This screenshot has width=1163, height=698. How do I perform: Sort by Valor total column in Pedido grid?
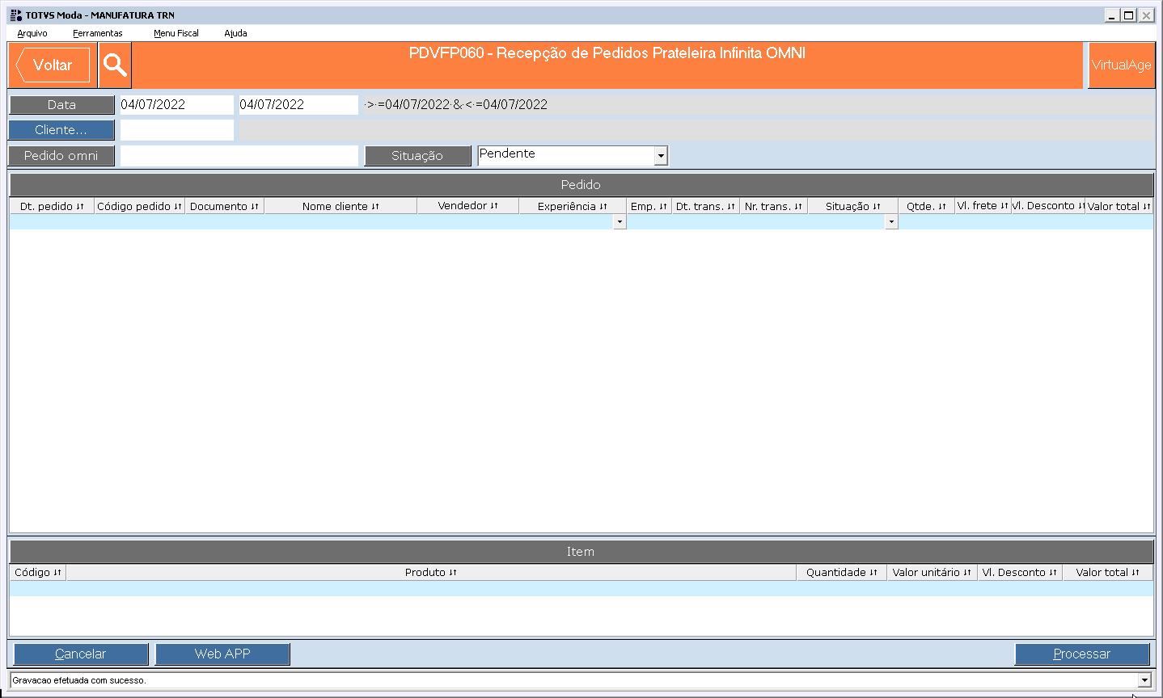coord(1119,207)
